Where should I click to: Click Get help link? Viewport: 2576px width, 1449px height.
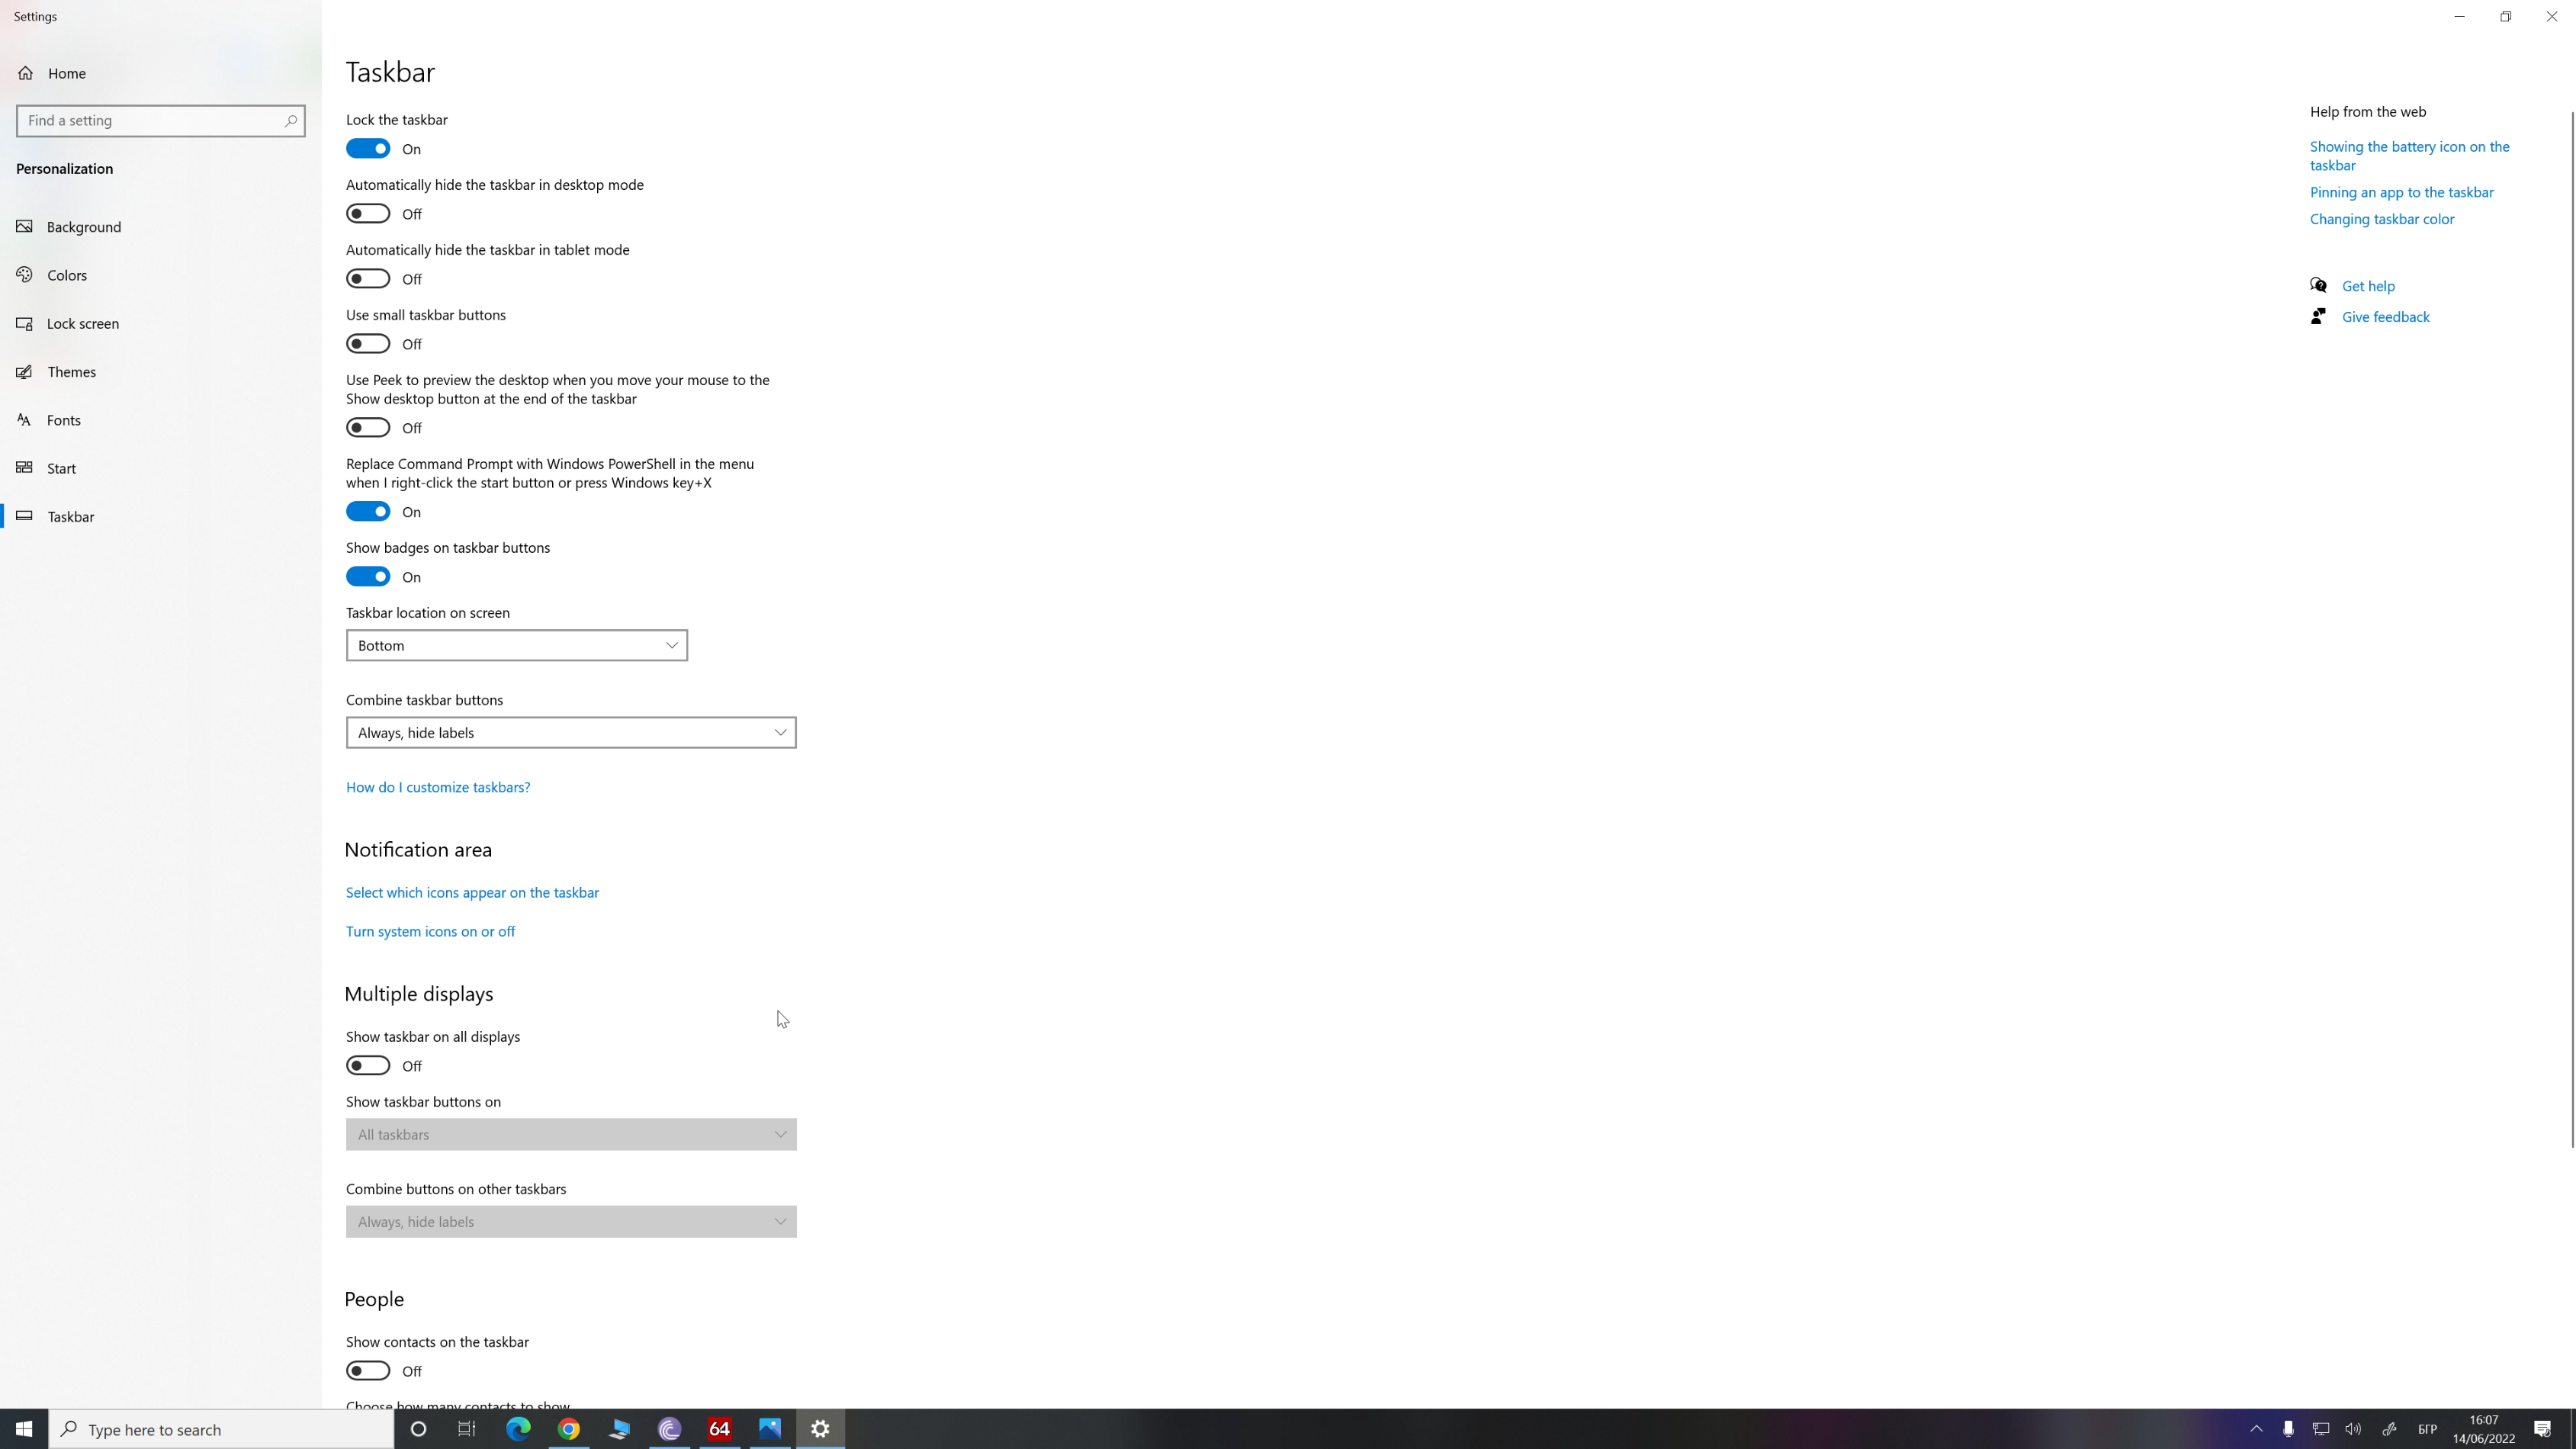[x=2368, y=286]
